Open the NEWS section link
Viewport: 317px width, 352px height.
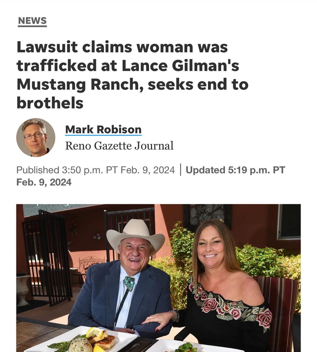32,21
